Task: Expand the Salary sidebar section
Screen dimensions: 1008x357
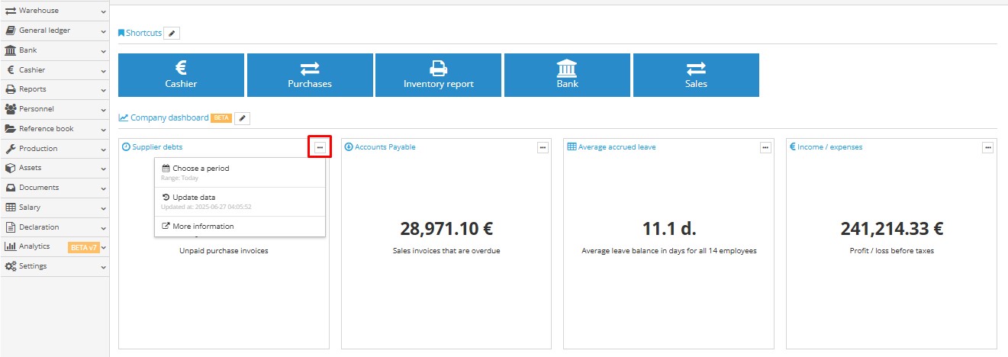Action: (54, 207)
